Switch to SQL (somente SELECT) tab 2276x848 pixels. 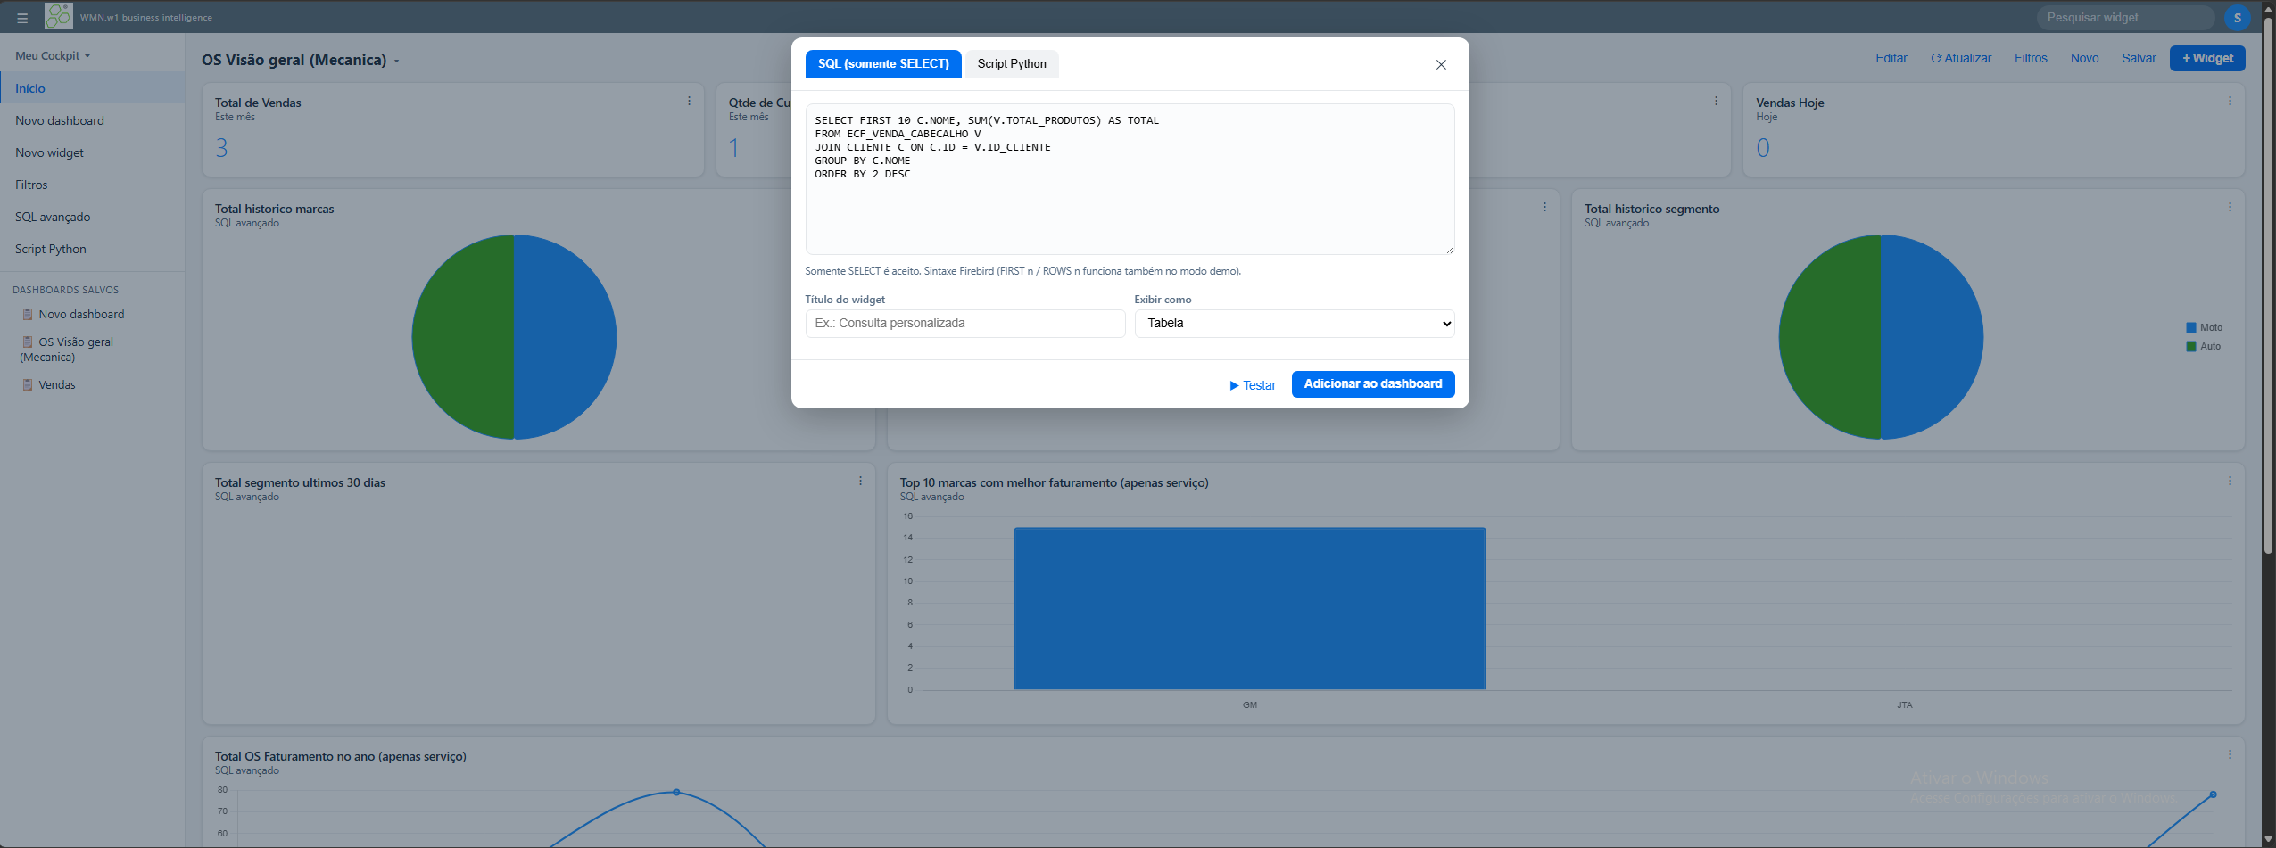(x=883, y=63)
